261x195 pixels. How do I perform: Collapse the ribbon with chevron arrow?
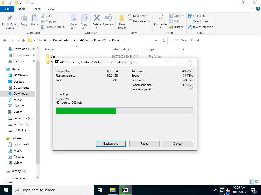(253, 9)
